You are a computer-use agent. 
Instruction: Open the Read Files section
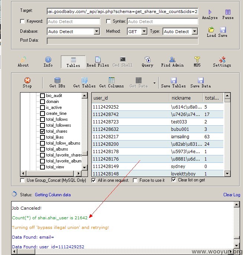(x=98, y=62)
